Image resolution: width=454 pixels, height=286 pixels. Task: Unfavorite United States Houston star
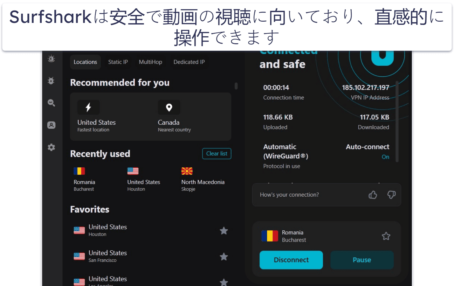pos(224,231)
